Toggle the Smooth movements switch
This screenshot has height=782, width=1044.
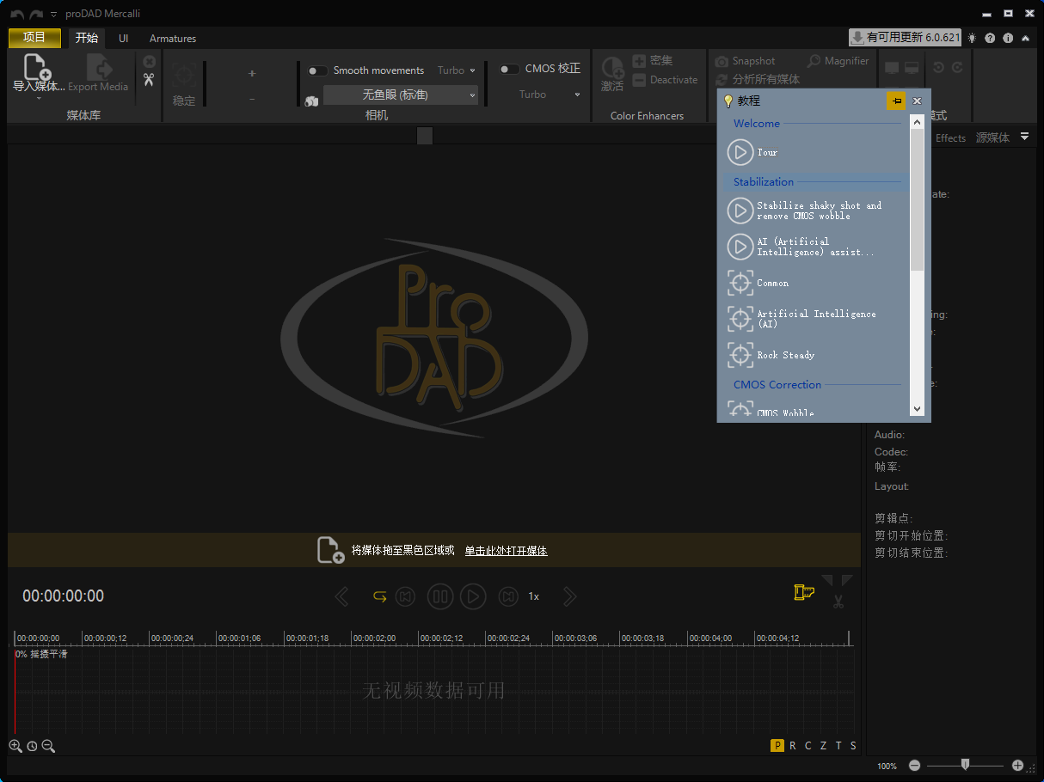(317, 70)
